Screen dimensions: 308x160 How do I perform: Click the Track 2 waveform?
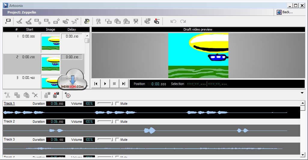pos(151,131)
